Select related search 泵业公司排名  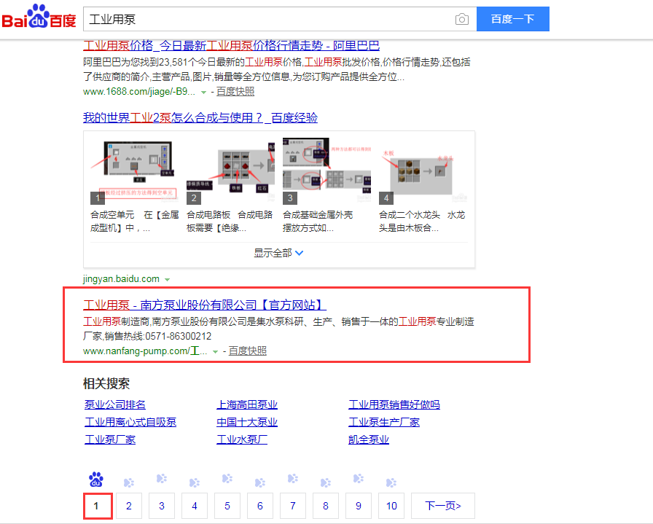[115, 404]
